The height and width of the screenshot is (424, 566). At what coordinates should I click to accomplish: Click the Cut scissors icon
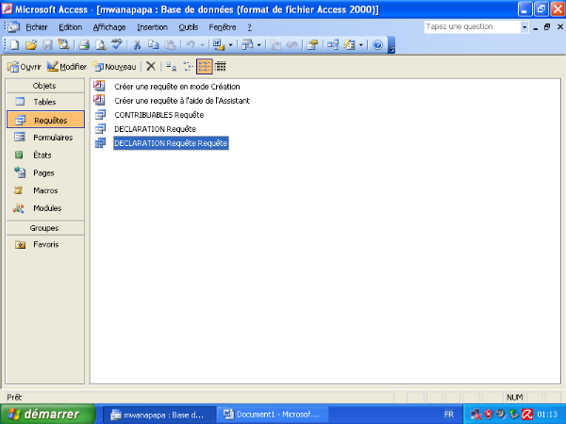point(137,45)
